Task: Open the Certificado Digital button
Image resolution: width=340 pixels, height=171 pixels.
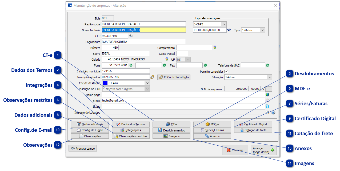Action: click(253, 124)
